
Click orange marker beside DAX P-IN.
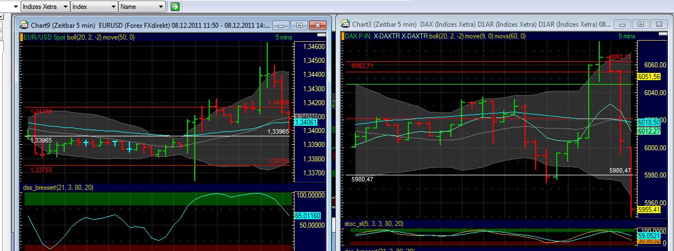343,36
